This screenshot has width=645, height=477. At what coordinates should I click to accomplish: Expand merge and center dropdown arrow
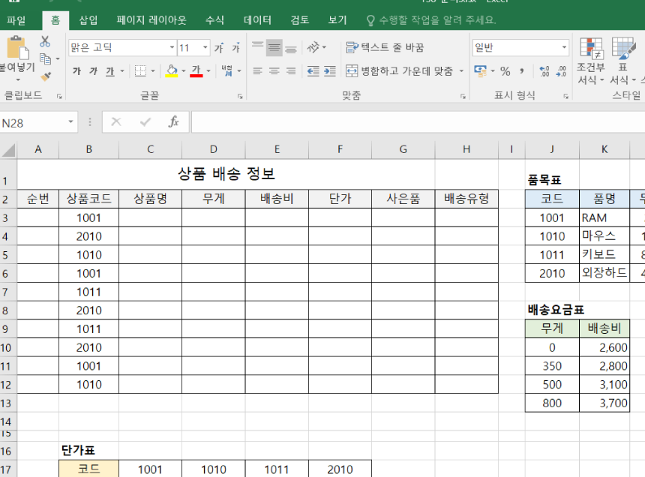coord(461,71)
